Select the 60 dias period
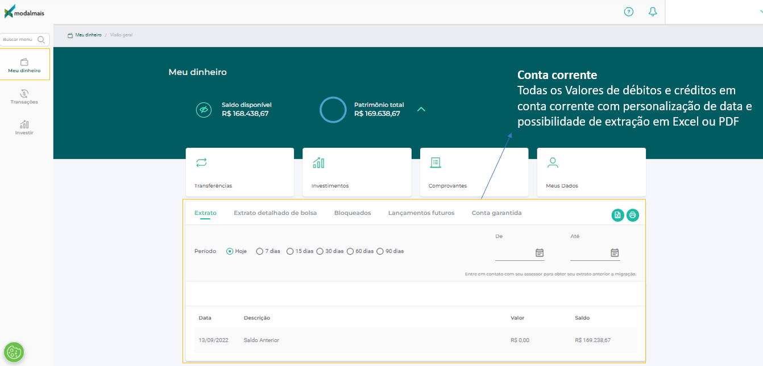 [x=350, y=251]
